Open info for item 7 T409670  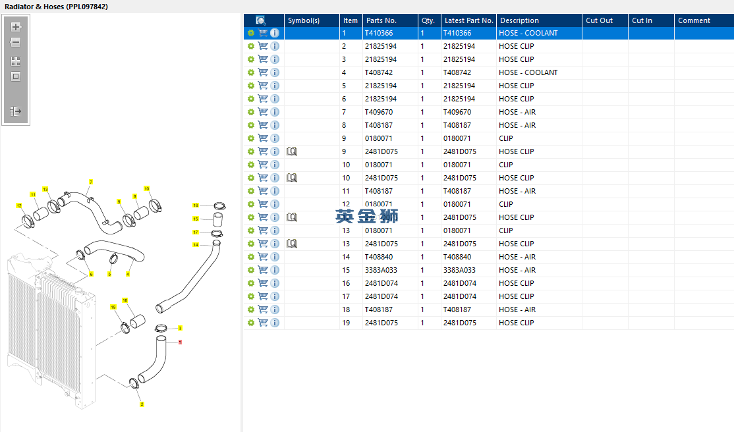[x=275, y=112]
